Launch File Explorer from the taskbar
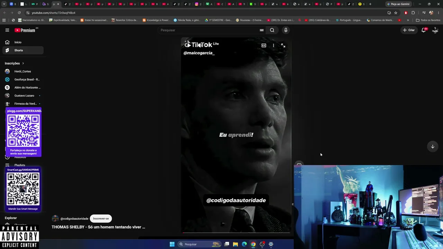The image size is (443, 249). click(235, 244)
